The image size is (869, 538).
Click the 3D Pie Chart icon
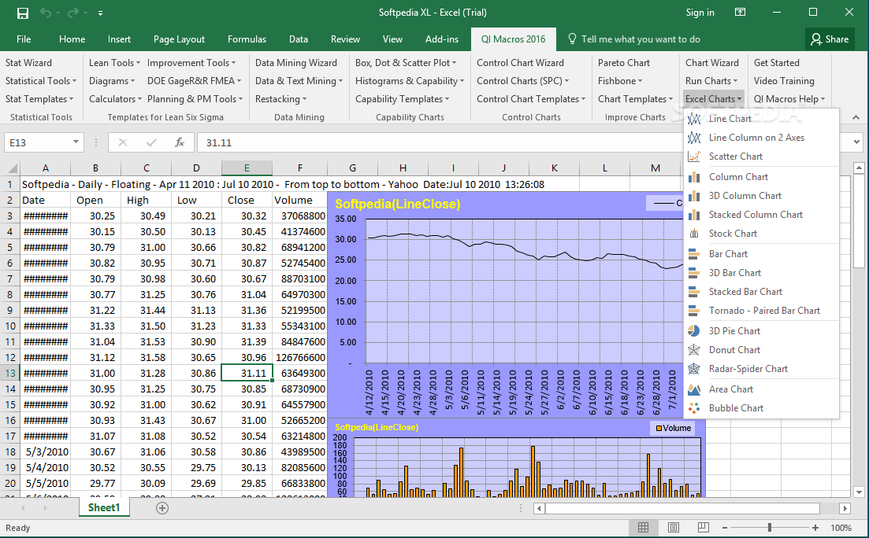pyautogui.click(x=694, y=331)
